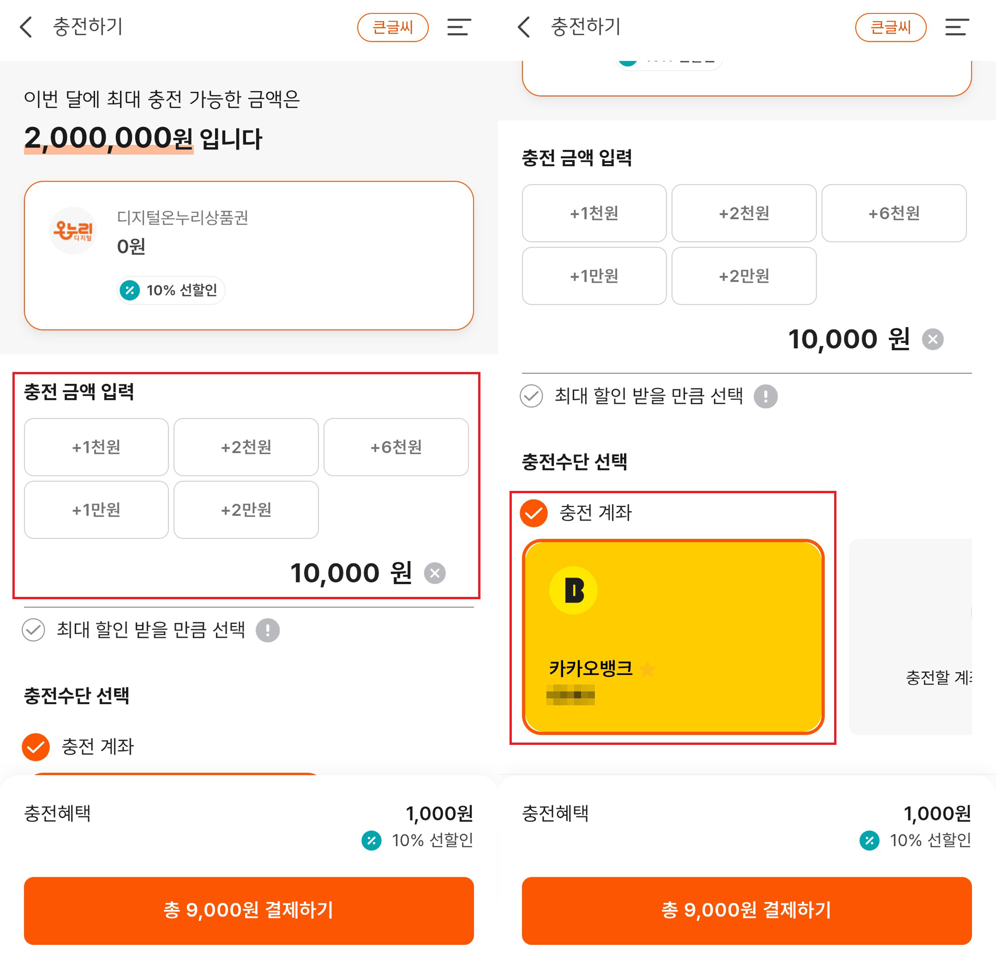The image size is (996, 968).
Task: Open hamburger menu on right screen
Action: coord(957,27)
